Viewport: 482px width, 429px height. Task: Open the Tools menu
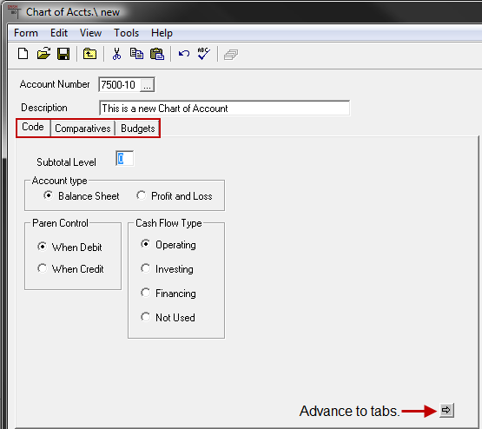click(126, 33)
